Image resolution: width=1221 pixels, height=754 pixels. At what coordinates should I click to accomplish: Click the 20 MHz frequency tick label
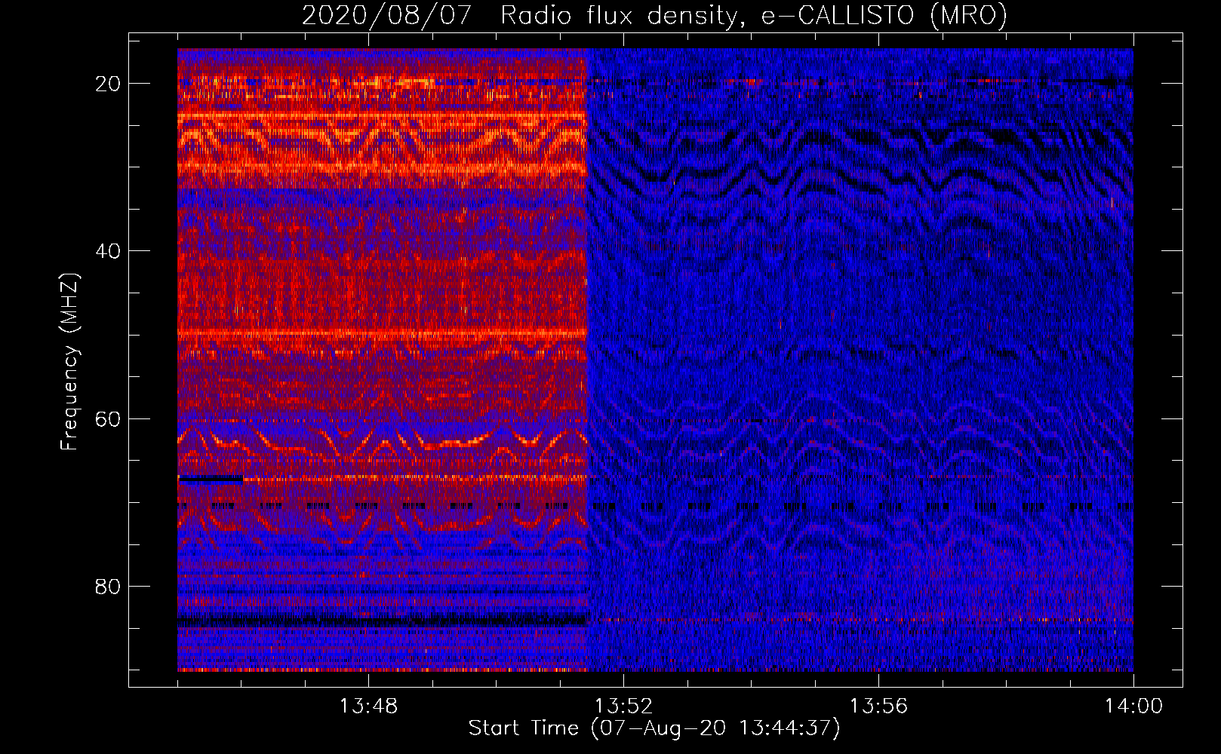pos(108,84)
